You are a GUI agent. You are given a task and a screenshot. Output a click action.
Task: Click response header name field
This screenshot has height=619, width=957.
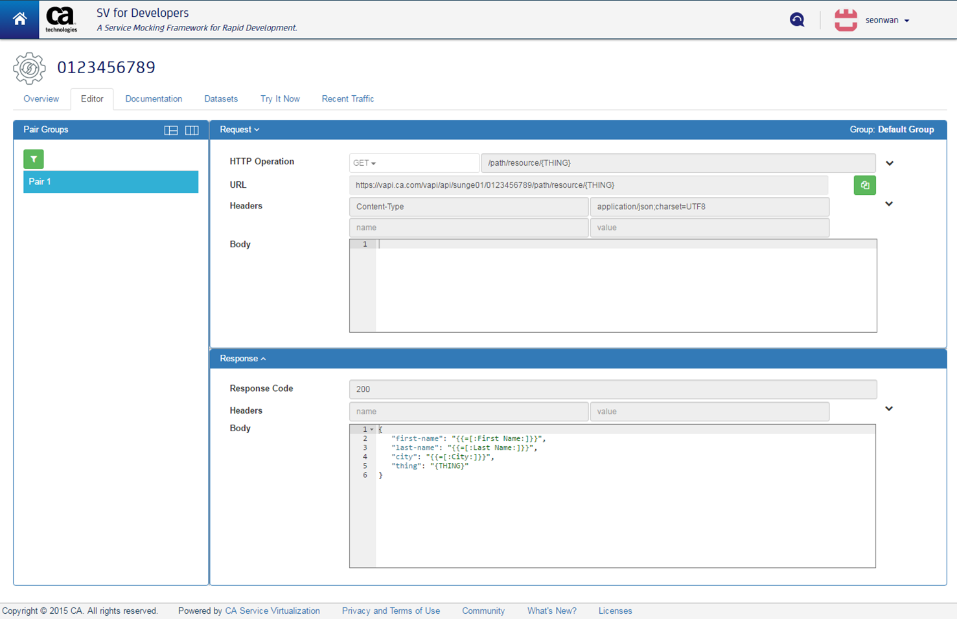[x=468, y=411]
